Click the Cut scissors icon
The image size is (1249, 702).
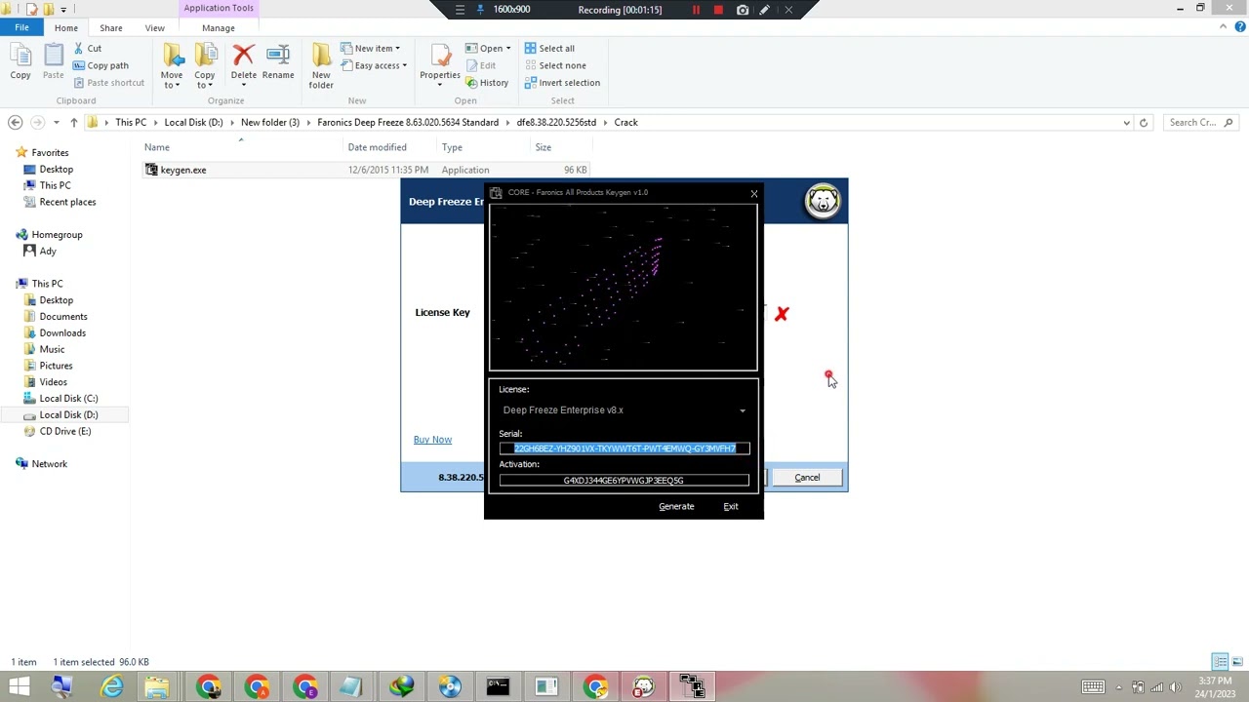click(78, 48)
